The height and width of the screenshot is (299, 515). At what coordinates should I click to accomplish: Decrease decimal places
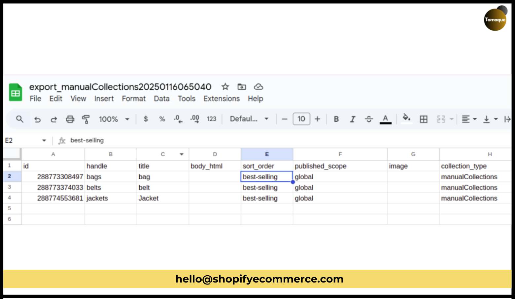point(178,119)
